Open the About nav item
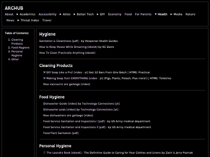The image size is (210, 157). 9,14
